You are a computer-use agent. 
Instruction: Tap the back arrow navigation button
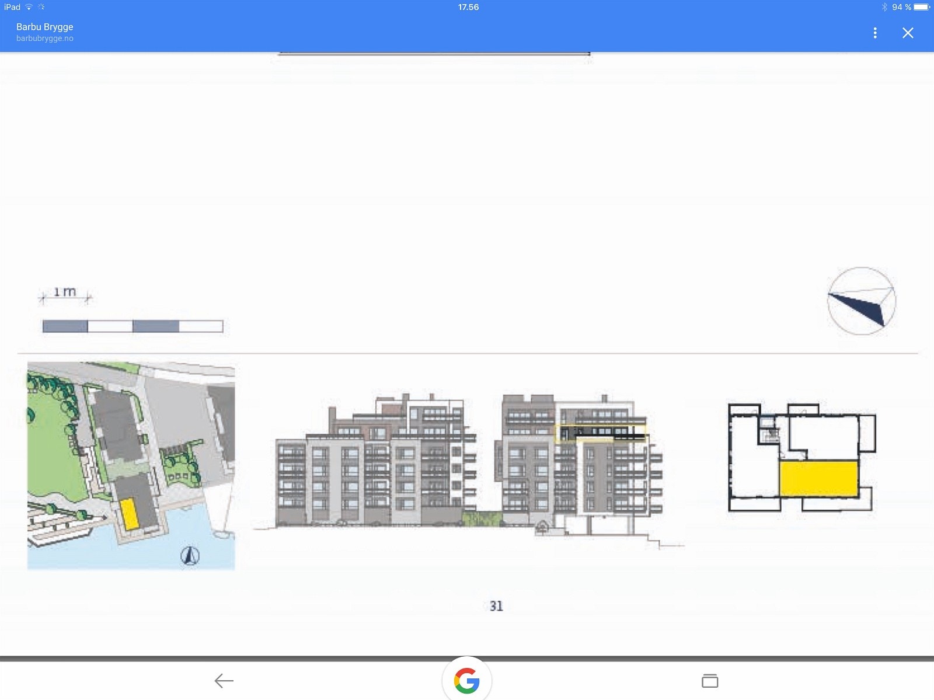[x=224, y=681]
